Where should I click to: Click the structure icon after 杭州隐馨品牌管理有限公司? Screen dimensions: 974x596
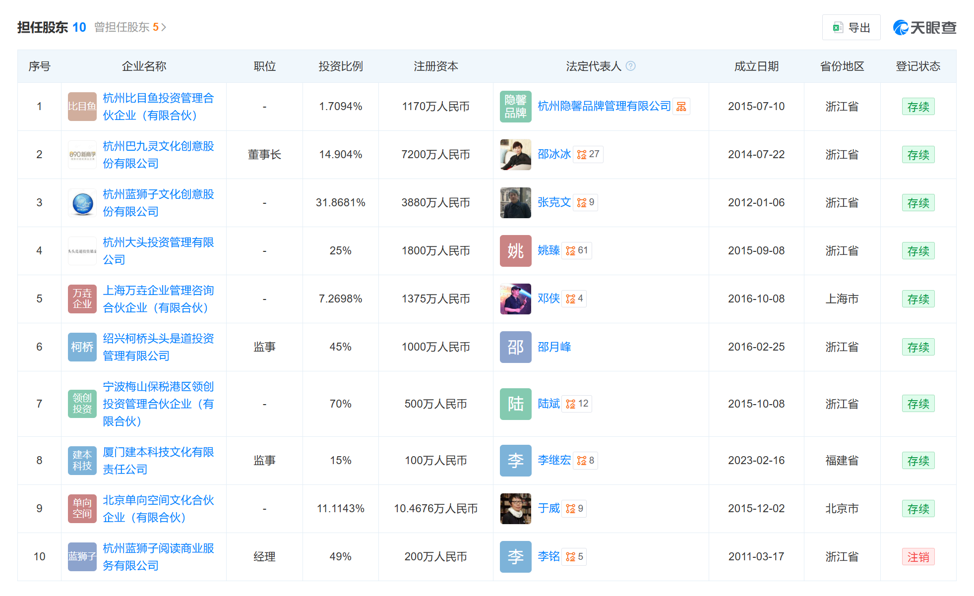[681, 107]
